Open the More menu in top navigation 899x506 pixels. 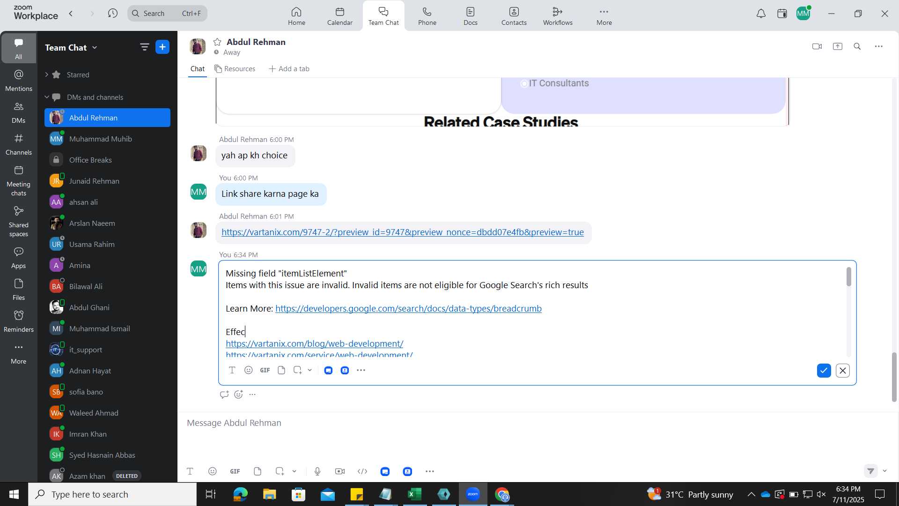coord(604,16)
